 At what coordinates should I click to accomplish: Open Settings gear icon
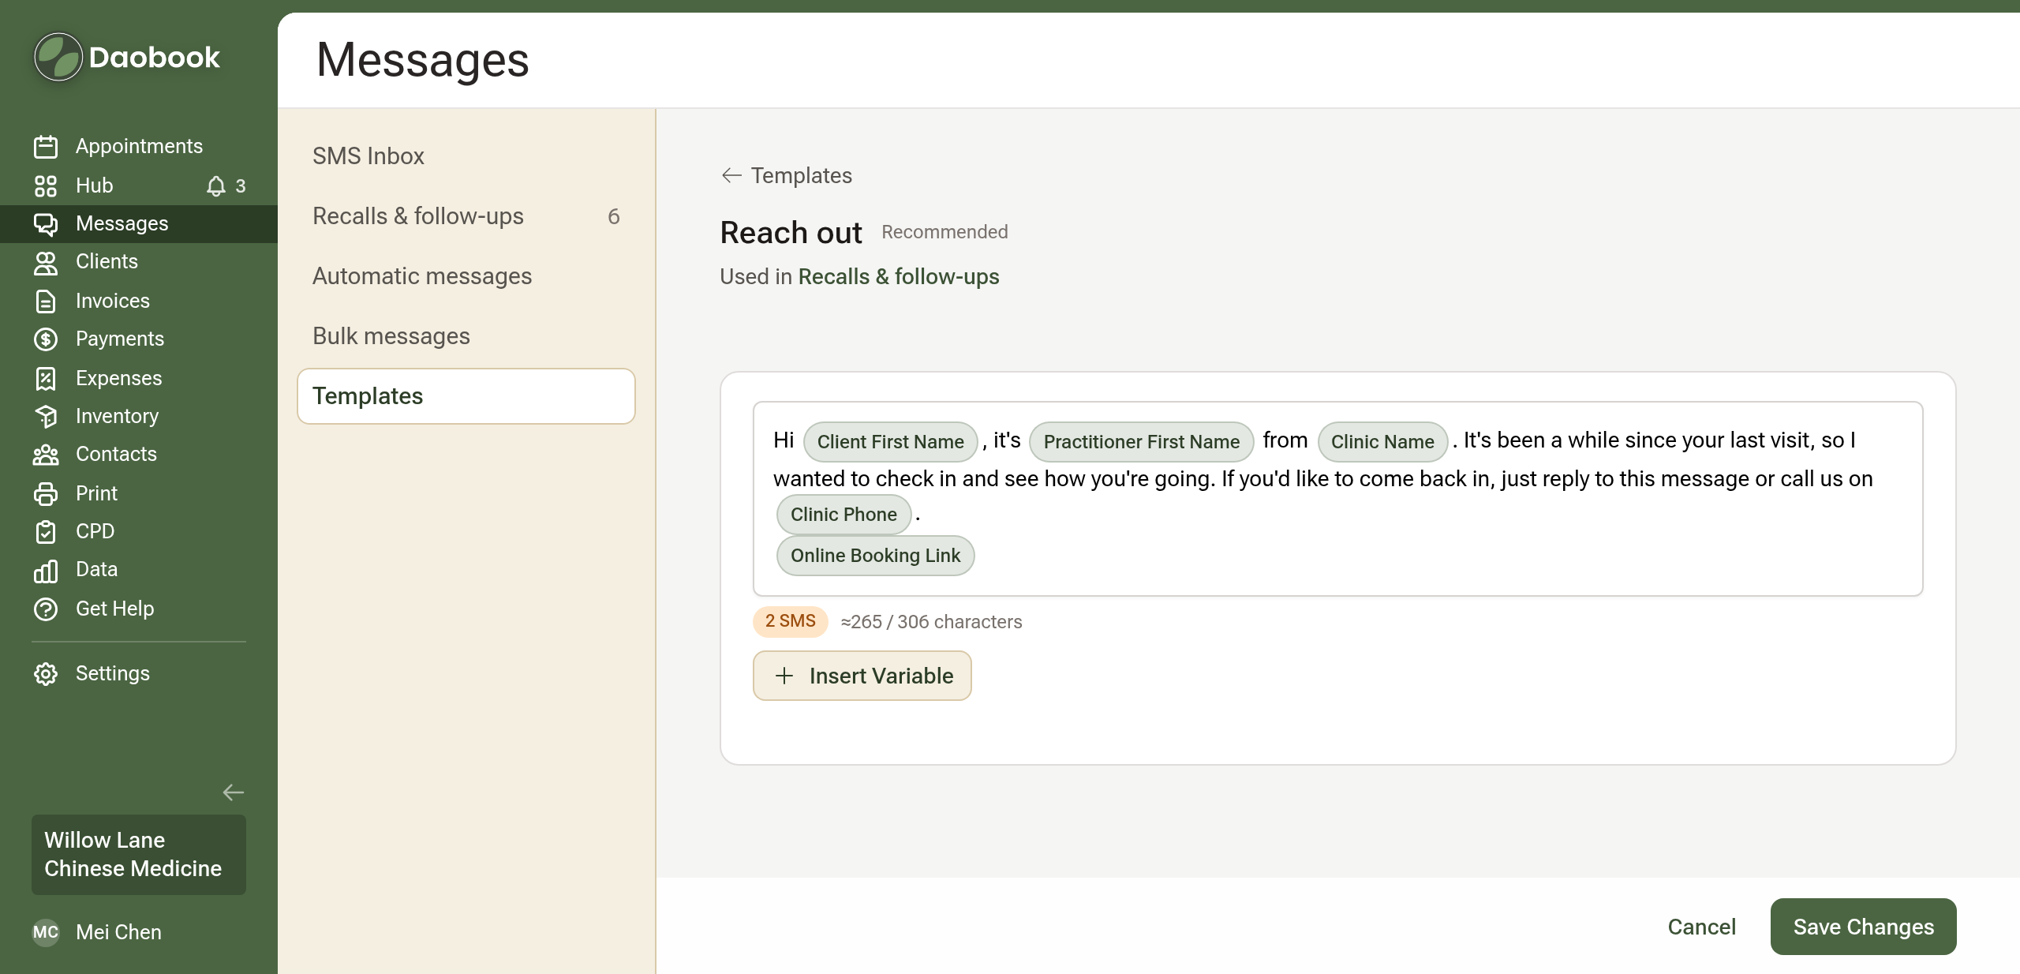point(46,673)
